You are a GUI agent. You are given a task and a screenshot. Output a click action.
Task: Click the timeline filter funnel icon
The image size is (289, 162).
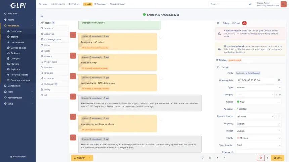202,158
